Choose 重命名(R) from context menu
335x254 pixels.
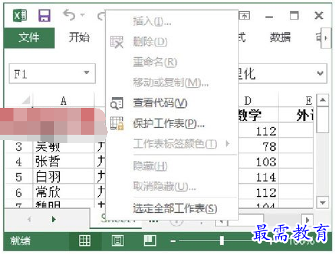tap(155, 62)
